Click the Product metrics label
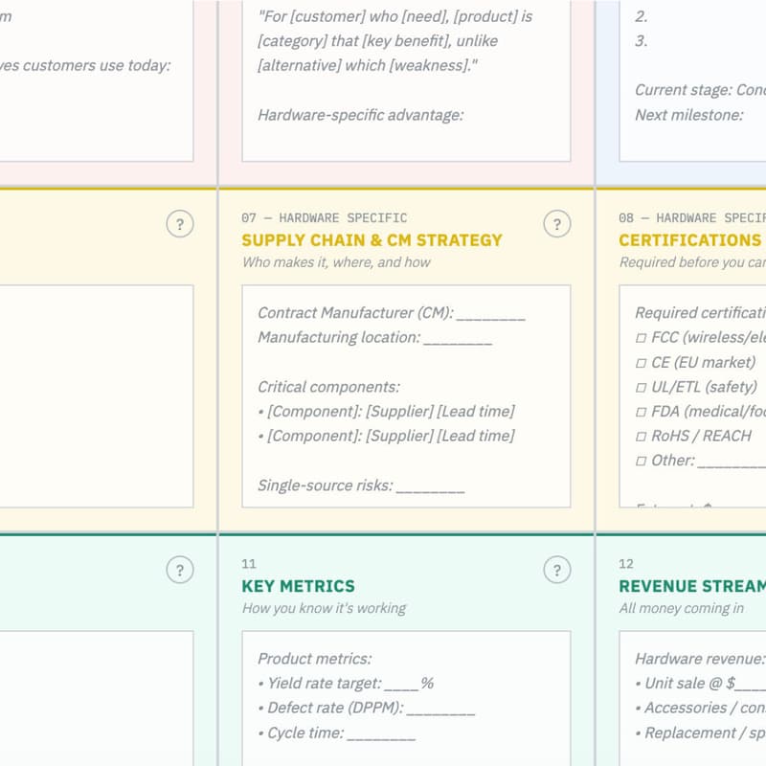Screen dimensions: 766x766 (315, 659)
